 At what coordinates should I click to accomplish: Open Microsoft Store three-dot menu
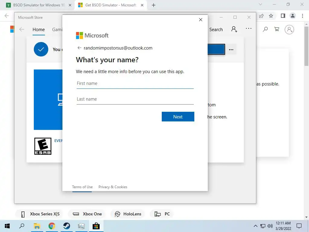[249, 28]
